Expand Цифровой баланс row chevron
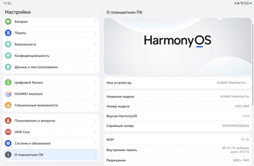Image resolution: width=254 pixels, height=166 pixels. click(95, 82)
